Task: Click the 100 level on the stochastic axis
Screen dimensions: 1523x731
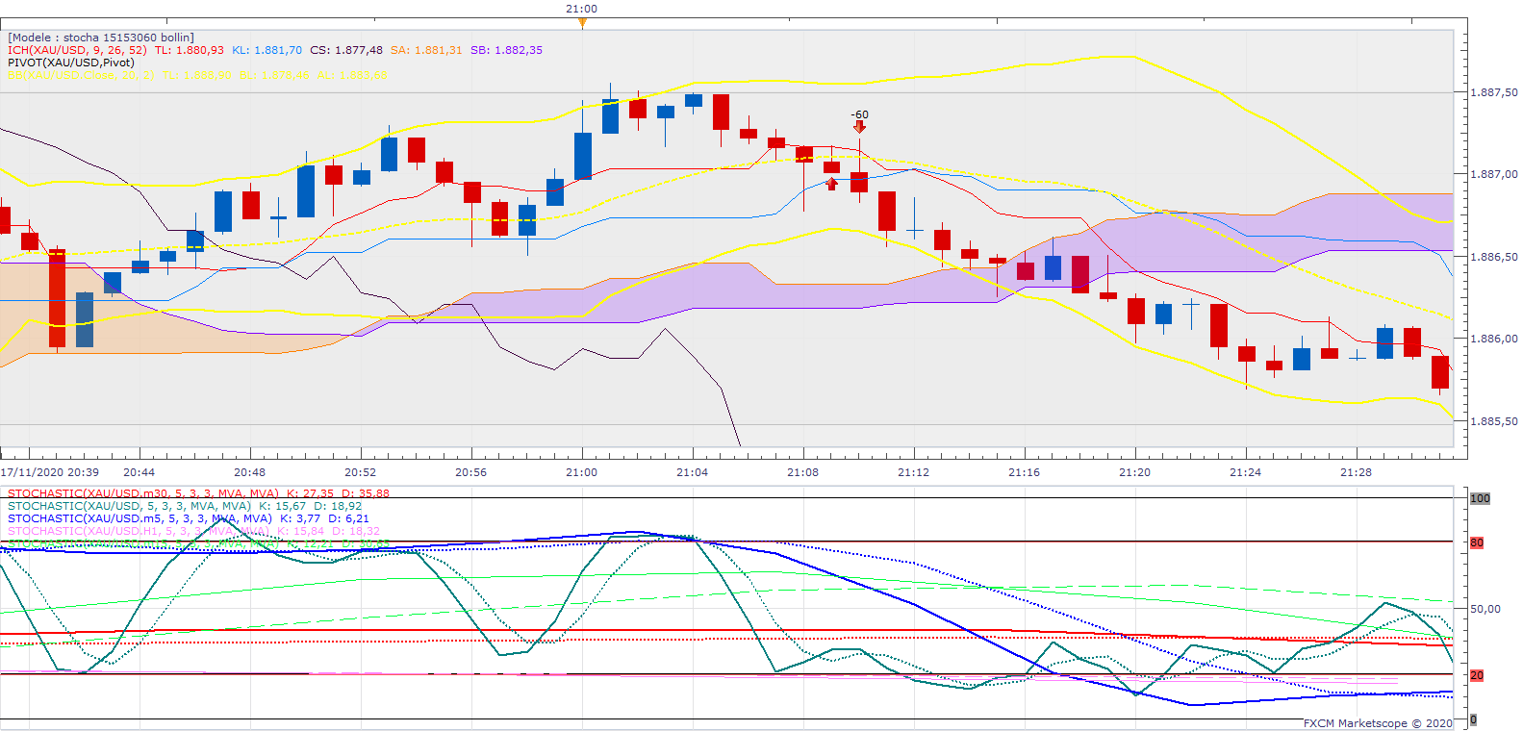Action: [x=1480, y=498]
